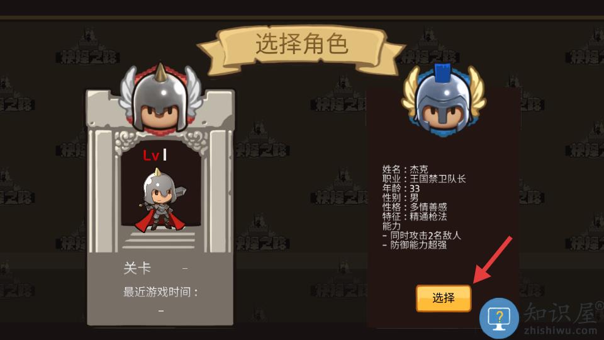The image size is (604, 340).
Task: Open the blue monitor question-mark help icon
Action: 499,319
